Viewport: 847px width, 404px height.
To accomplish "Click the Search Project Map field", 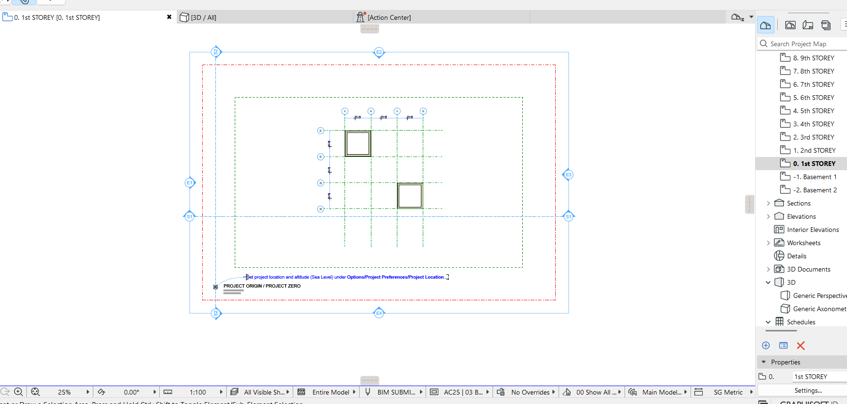I will coord(806,44).
